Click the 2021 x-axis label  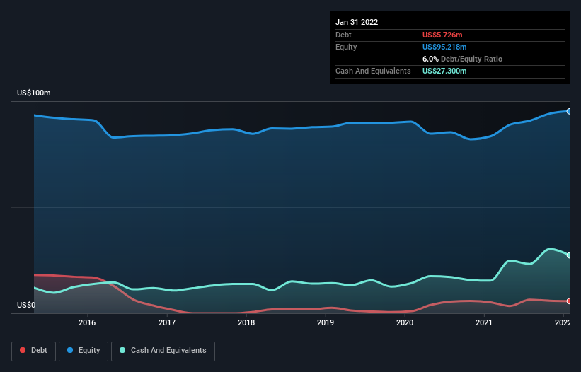tap(484, 322)
